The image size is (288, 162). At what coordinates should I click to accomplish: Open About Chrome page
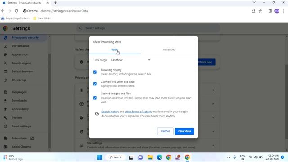point(21,147)
